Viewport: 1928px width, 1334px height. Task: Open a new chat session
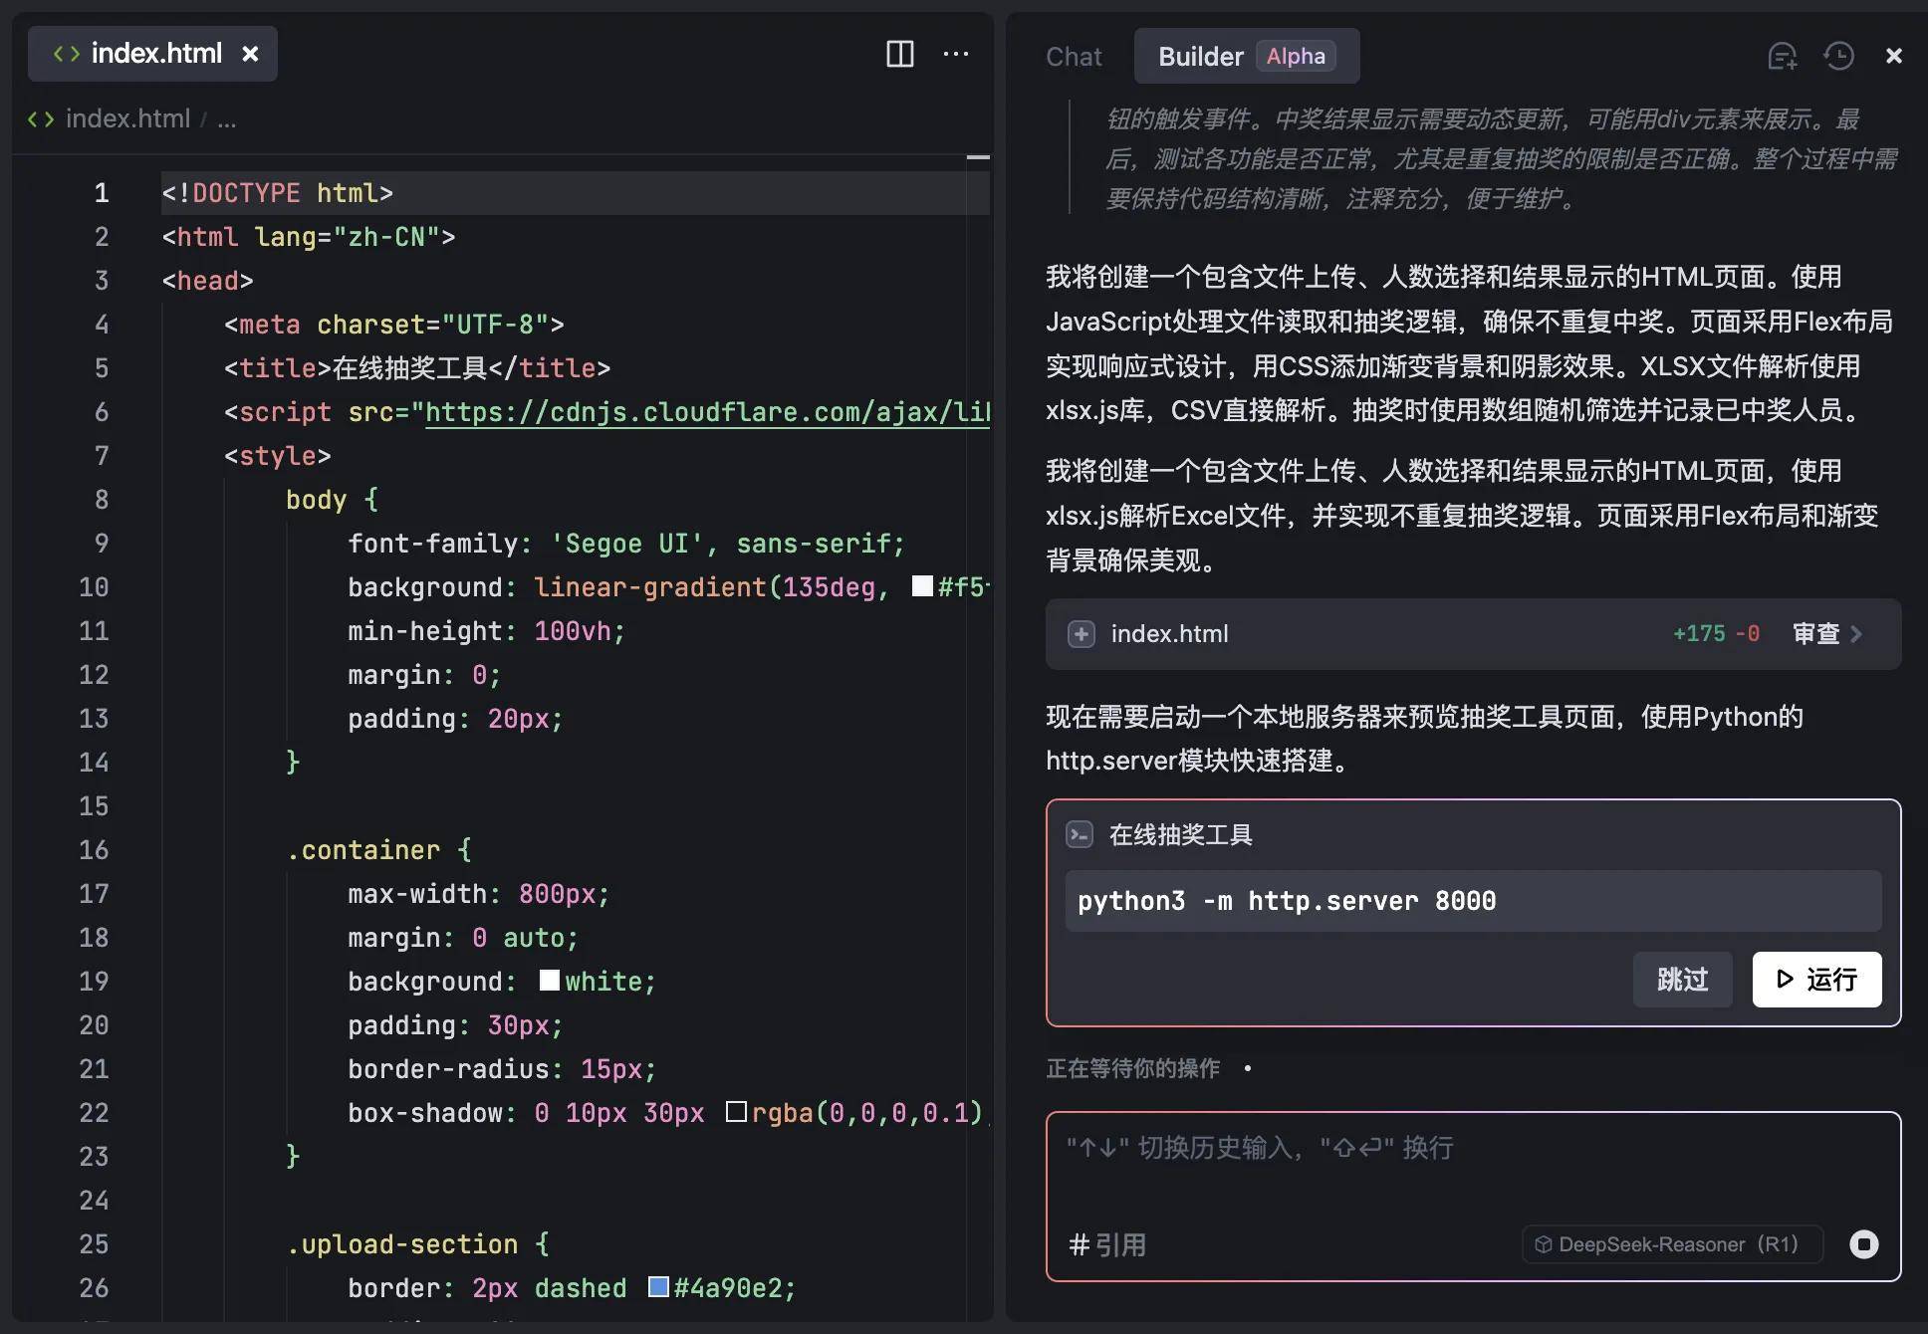pyautogui.click(x=1783, y=56)
